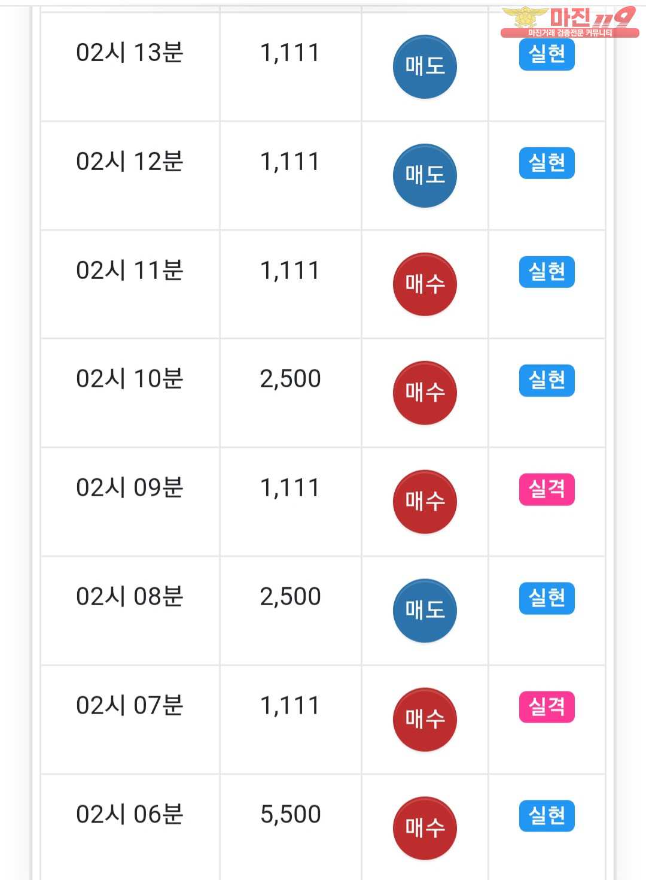Tap the blue 실현 badge at 02시 11분
Viewport: 646px width, 880px height.
(547, 272)
